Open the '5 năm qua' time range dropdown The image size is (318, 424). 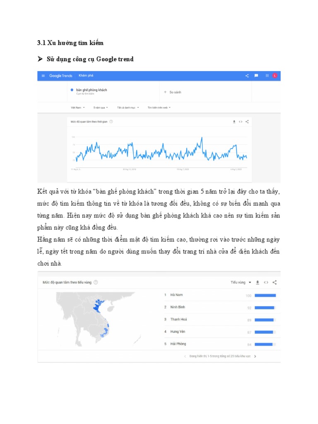pos(101,107)
